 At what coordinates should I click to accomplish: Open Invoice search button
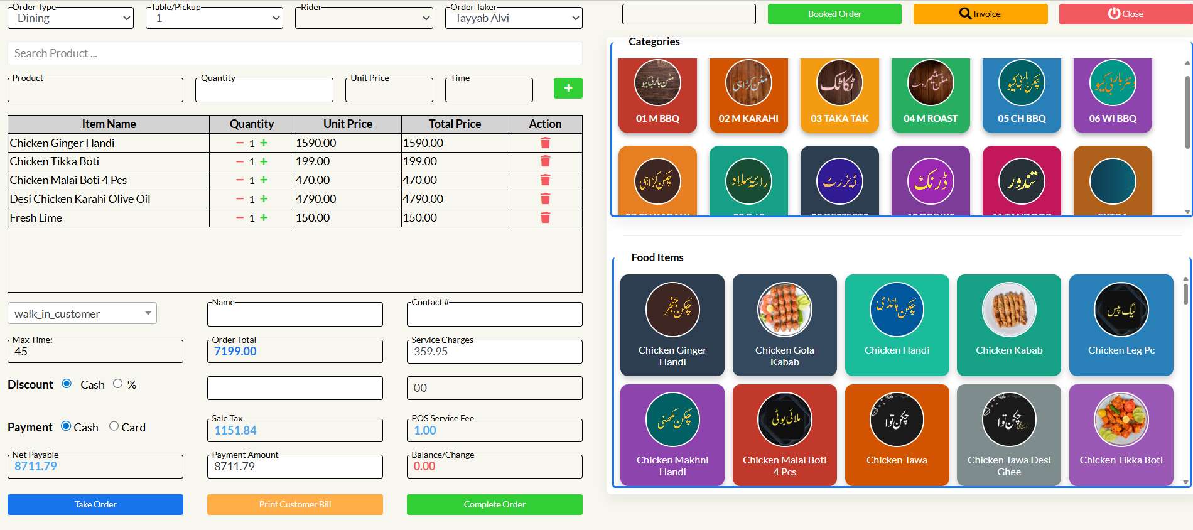tap(980, 14)
